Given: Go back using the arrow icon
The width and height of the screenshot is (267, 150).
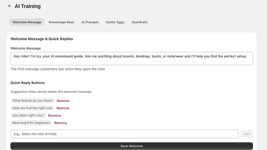Looking at the screenshot, I should [x=10, y=6].
